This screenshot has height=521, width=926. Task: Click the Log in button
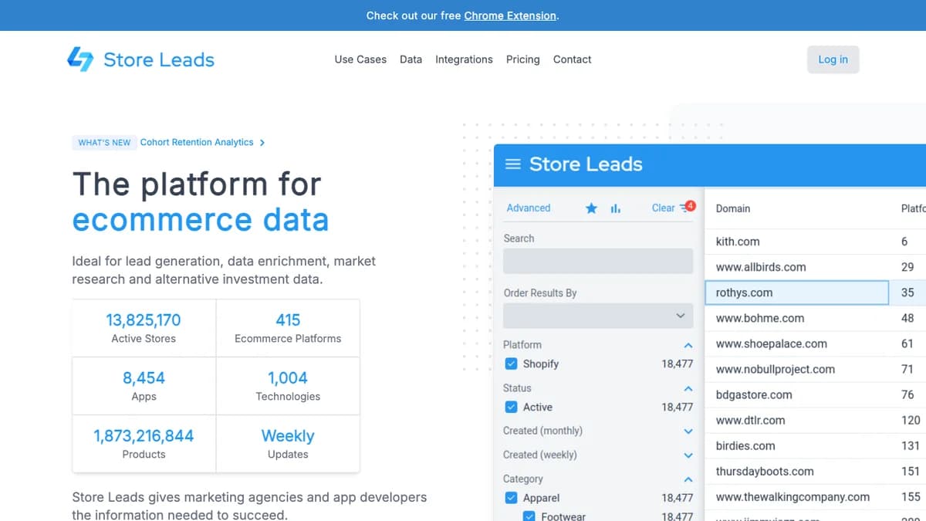point(833,59)
